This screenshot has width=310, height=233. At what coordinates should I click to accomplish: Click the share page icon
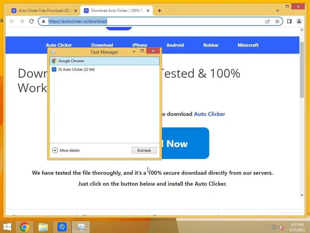(x=268, y=21)
